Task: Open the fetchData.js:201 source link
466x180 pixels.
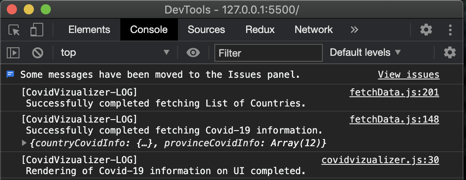Action: click(x=394, y=93)
